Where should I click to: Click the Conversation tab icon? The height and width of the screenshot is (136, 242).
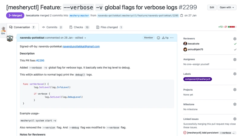(11, 27)
